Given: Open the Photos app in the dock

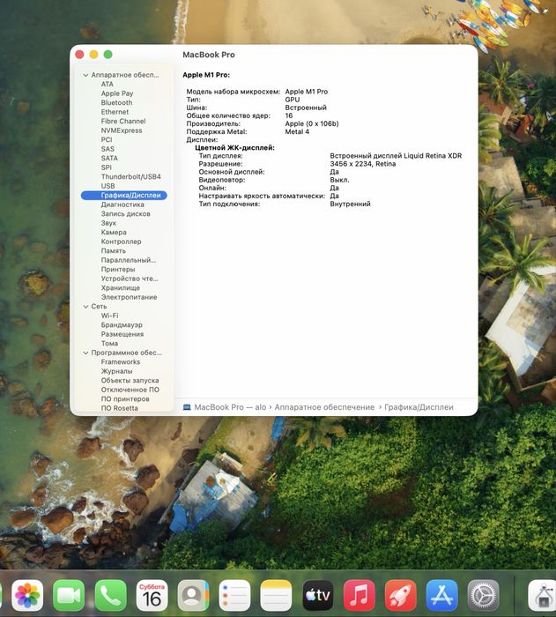Looking at the screenshot, I should click(x=27, y=595).
